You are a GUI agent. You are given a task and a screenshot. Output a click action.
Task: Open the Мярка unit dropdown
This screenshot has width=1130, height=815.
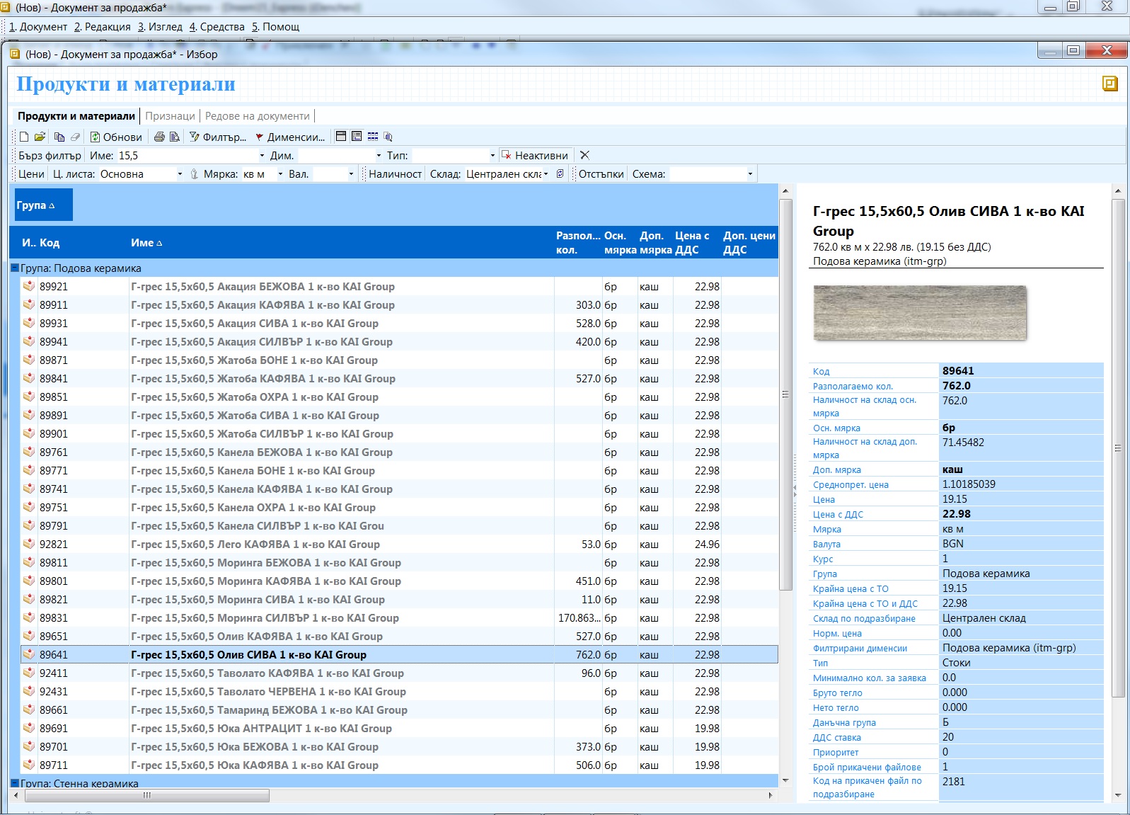tap(280, 173)
